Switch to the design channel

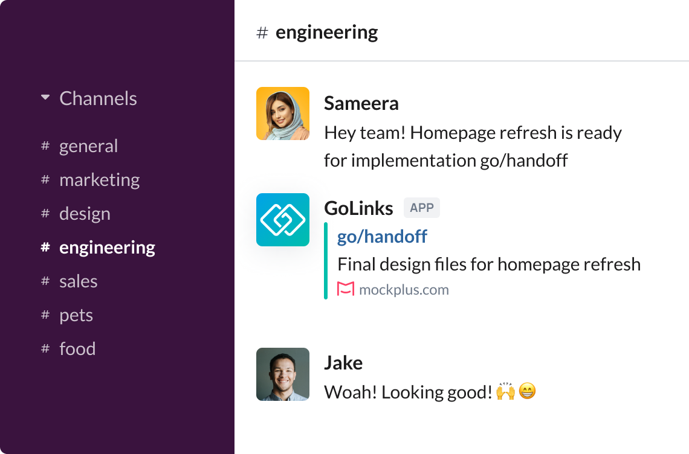[85, 213]
